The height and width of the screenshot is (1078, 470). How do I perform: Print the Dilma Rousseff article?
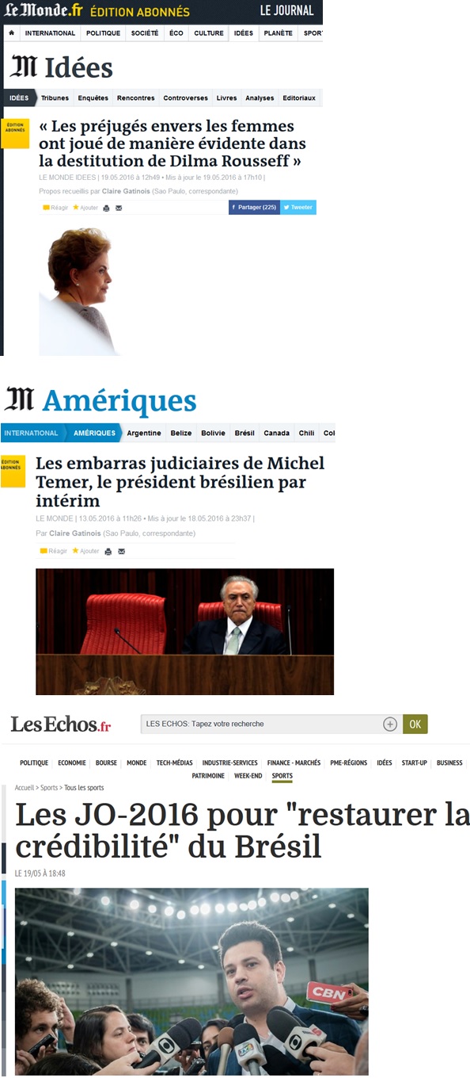107,208
